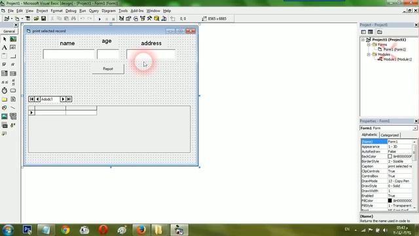Select the Image control tool
This screenshot has width=419, height=236.
[5, 117]
